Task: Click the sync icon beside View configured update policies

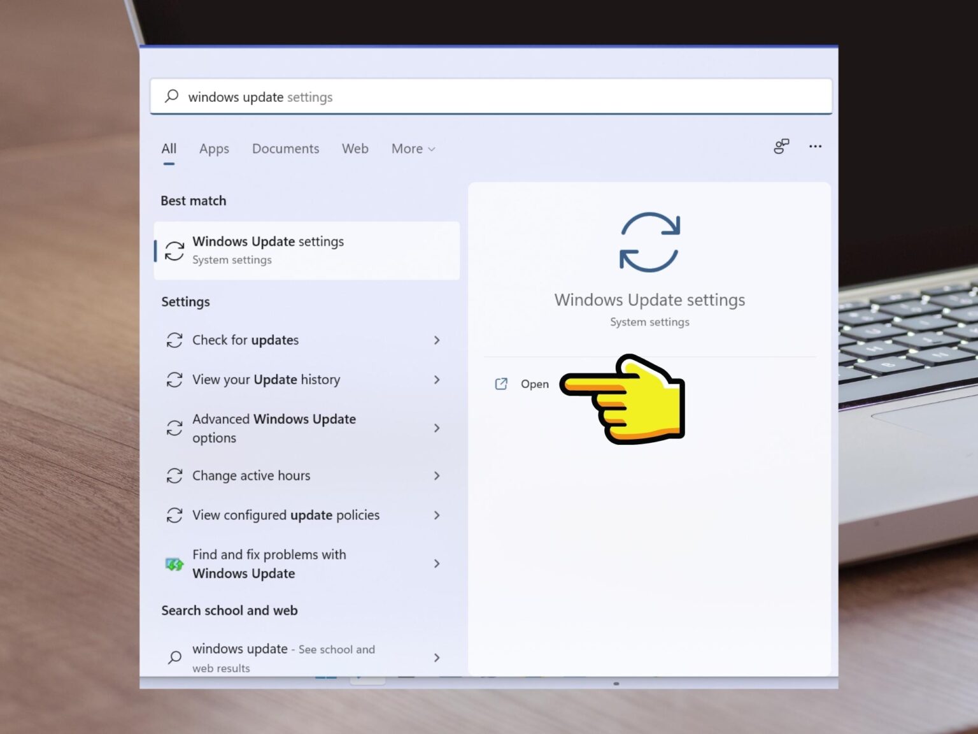Action: tap(174, 515)
